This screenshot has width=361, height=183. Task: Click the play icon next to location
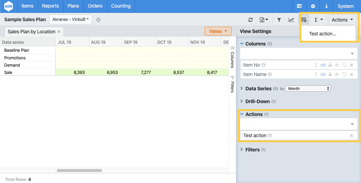(x=98, y=20)
